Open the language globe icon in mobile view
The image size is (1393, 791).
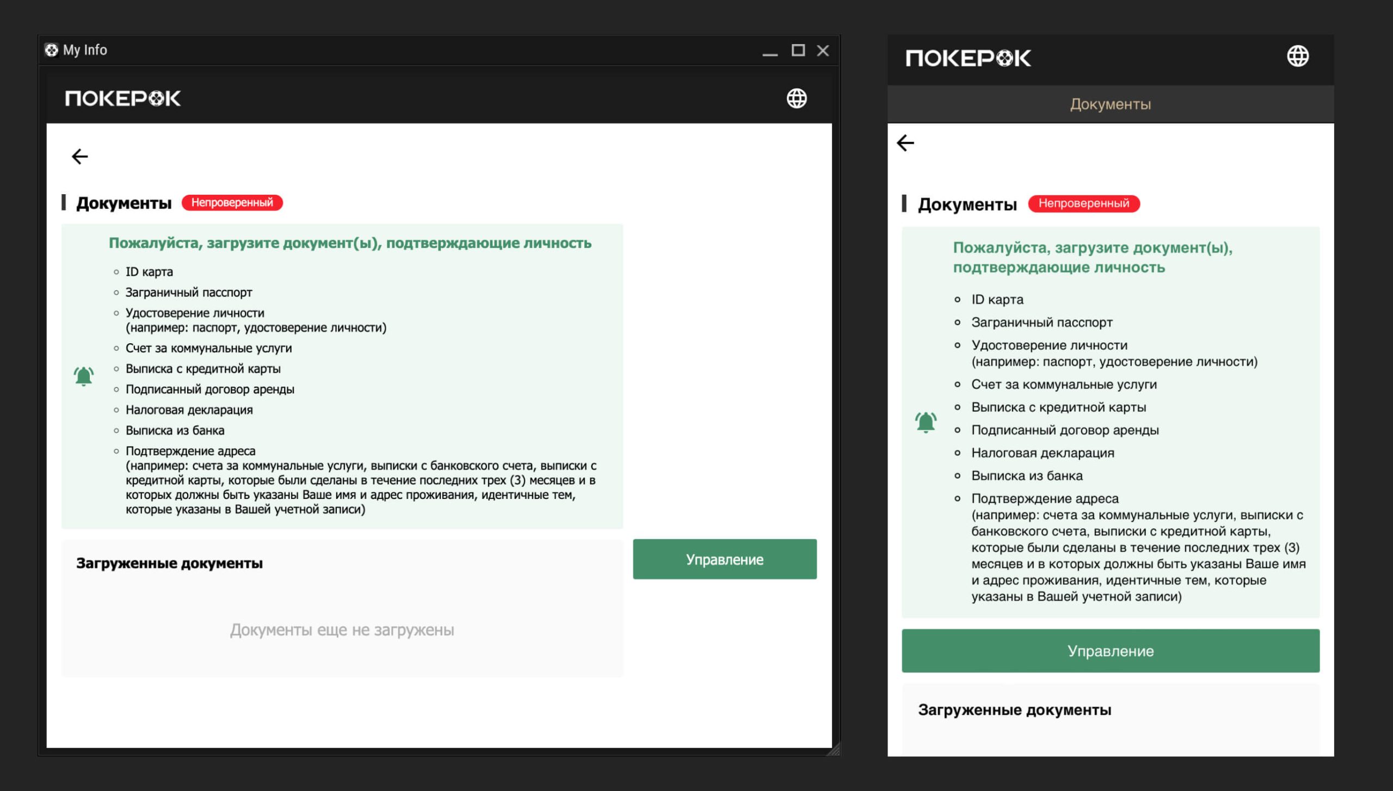click(1299, 55)
